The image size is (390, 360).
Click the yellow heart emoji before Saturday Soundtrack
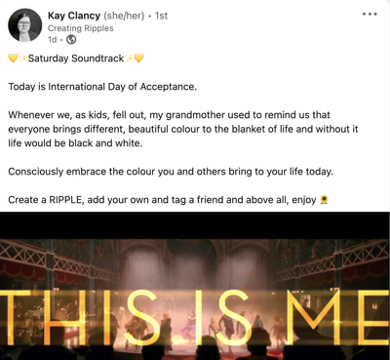tap(13, 59)
